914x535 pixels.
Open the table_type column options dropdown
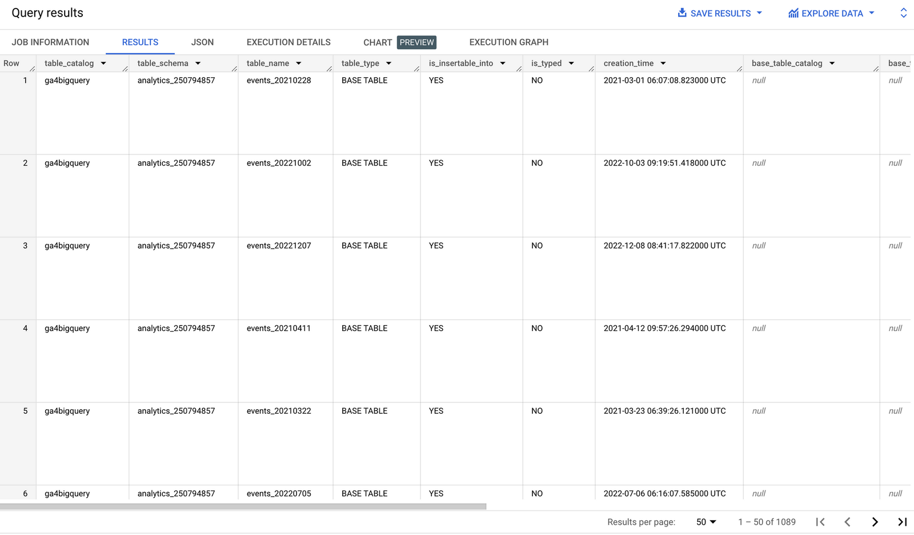[388, 63]
